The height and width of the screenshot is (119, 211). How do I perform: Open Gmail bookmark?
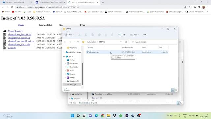pos(6,12)
